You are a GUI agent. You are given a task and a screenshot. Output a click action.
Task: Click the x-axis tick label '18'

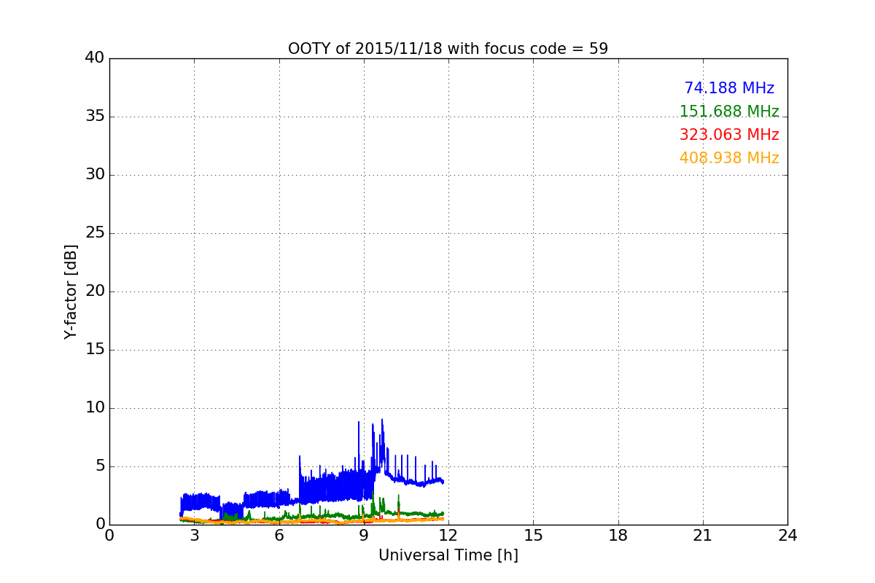pyautogui.click(x=618, y=536)
